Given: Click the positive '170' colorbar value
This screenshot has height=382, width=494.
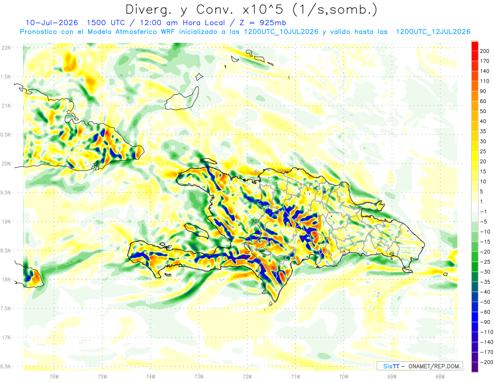Looking at the screenshot, I should 485,61.
